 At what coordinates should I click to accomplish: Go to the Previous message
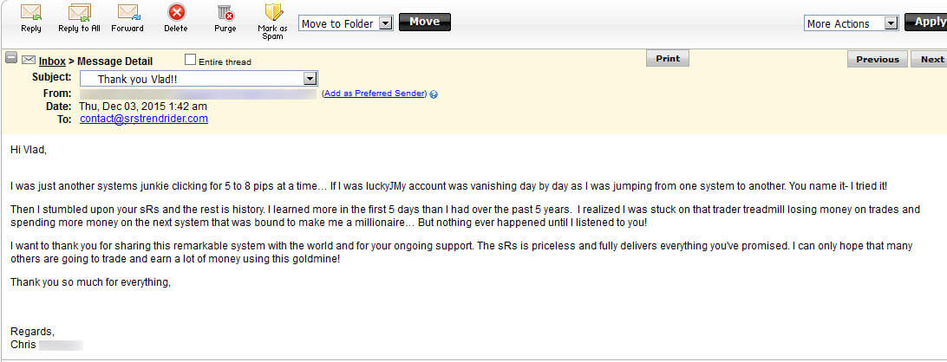[x=877, y=59]
